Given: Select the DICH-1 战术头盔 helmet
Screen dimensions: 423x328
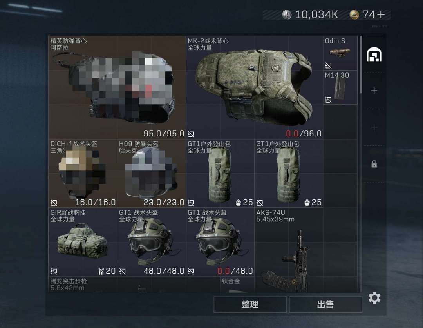Looking at the screenshot, I should tap(83, 173).
